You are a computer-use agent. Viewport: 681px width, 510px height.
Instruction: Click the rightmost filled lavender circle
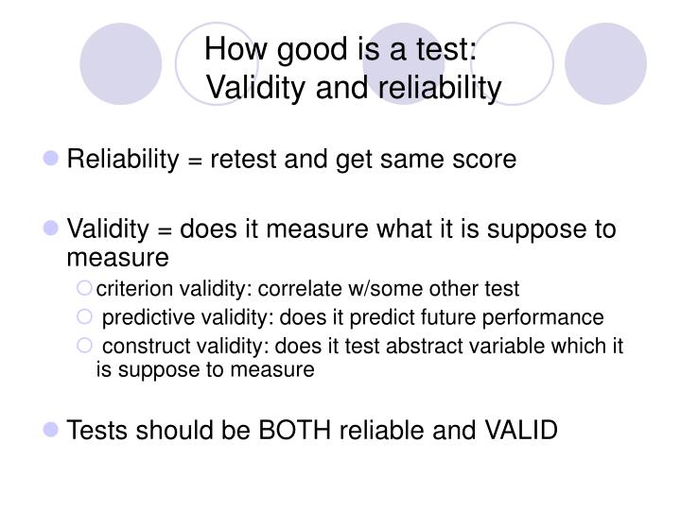605,64
